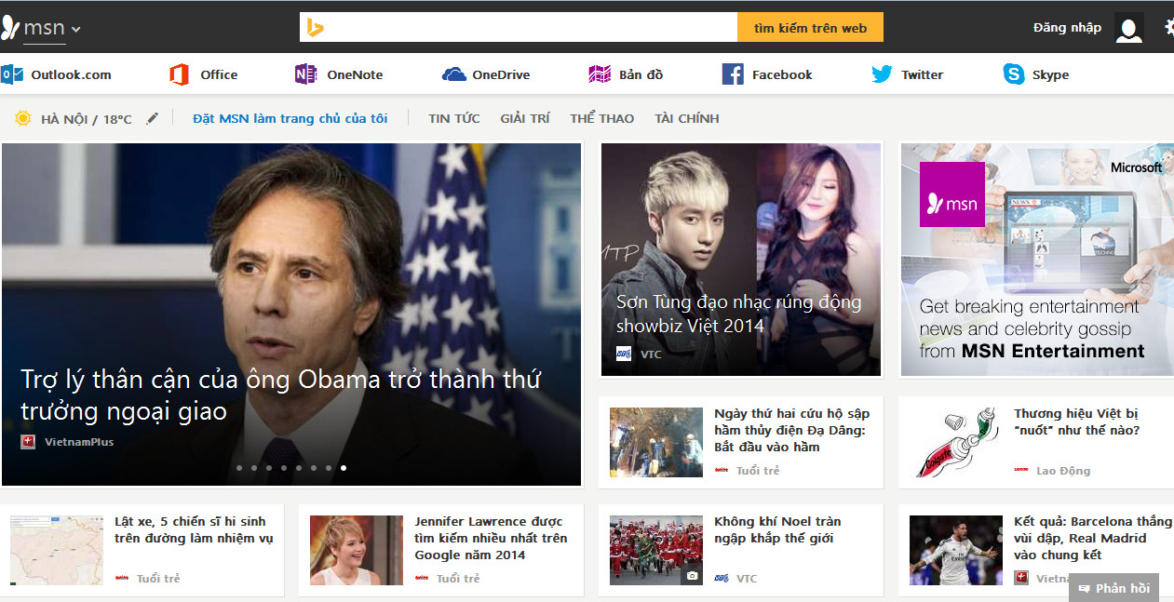Open OneNote from the services bar
This screenshot has width=1174, height=602.
[x=305, y=74]
